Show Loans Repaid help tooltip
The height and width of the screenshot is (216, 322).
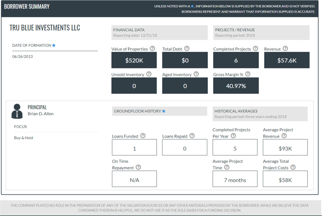pos(192,136)
